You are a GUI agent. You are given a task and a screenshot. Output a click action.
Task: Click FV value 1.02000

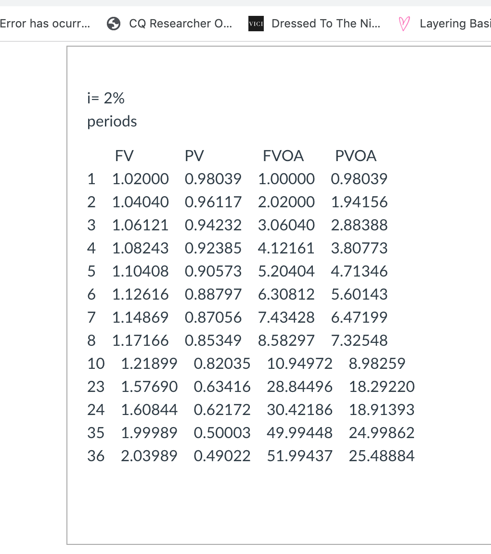(141, 179)
